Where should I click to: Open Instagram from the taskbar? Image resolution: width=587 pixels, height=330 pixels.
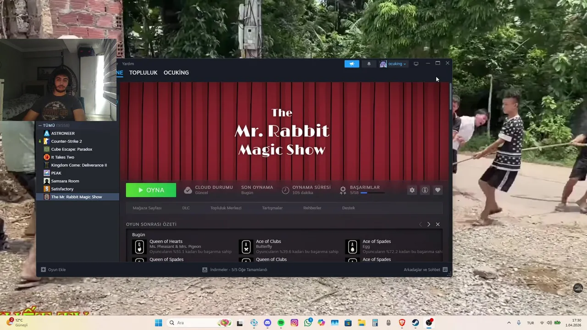click(294, 323)
